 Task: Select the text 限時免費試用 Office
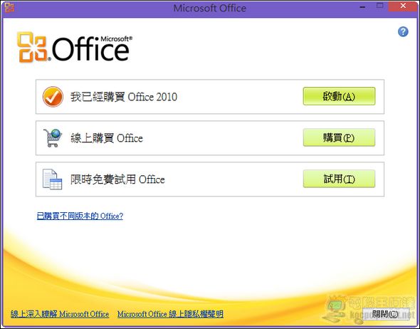click(117, 179)
